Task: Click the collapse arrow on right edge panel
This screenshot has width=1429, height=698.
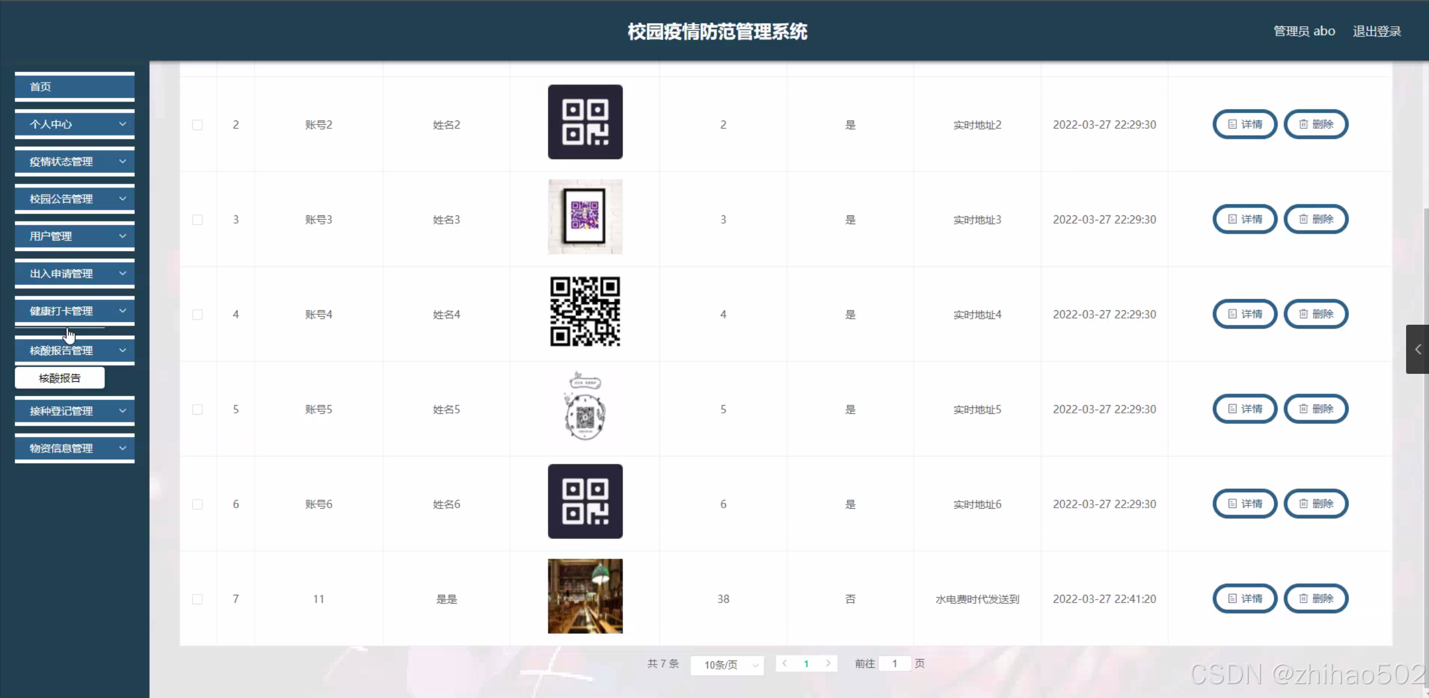Action: (x=1418, y=349)
